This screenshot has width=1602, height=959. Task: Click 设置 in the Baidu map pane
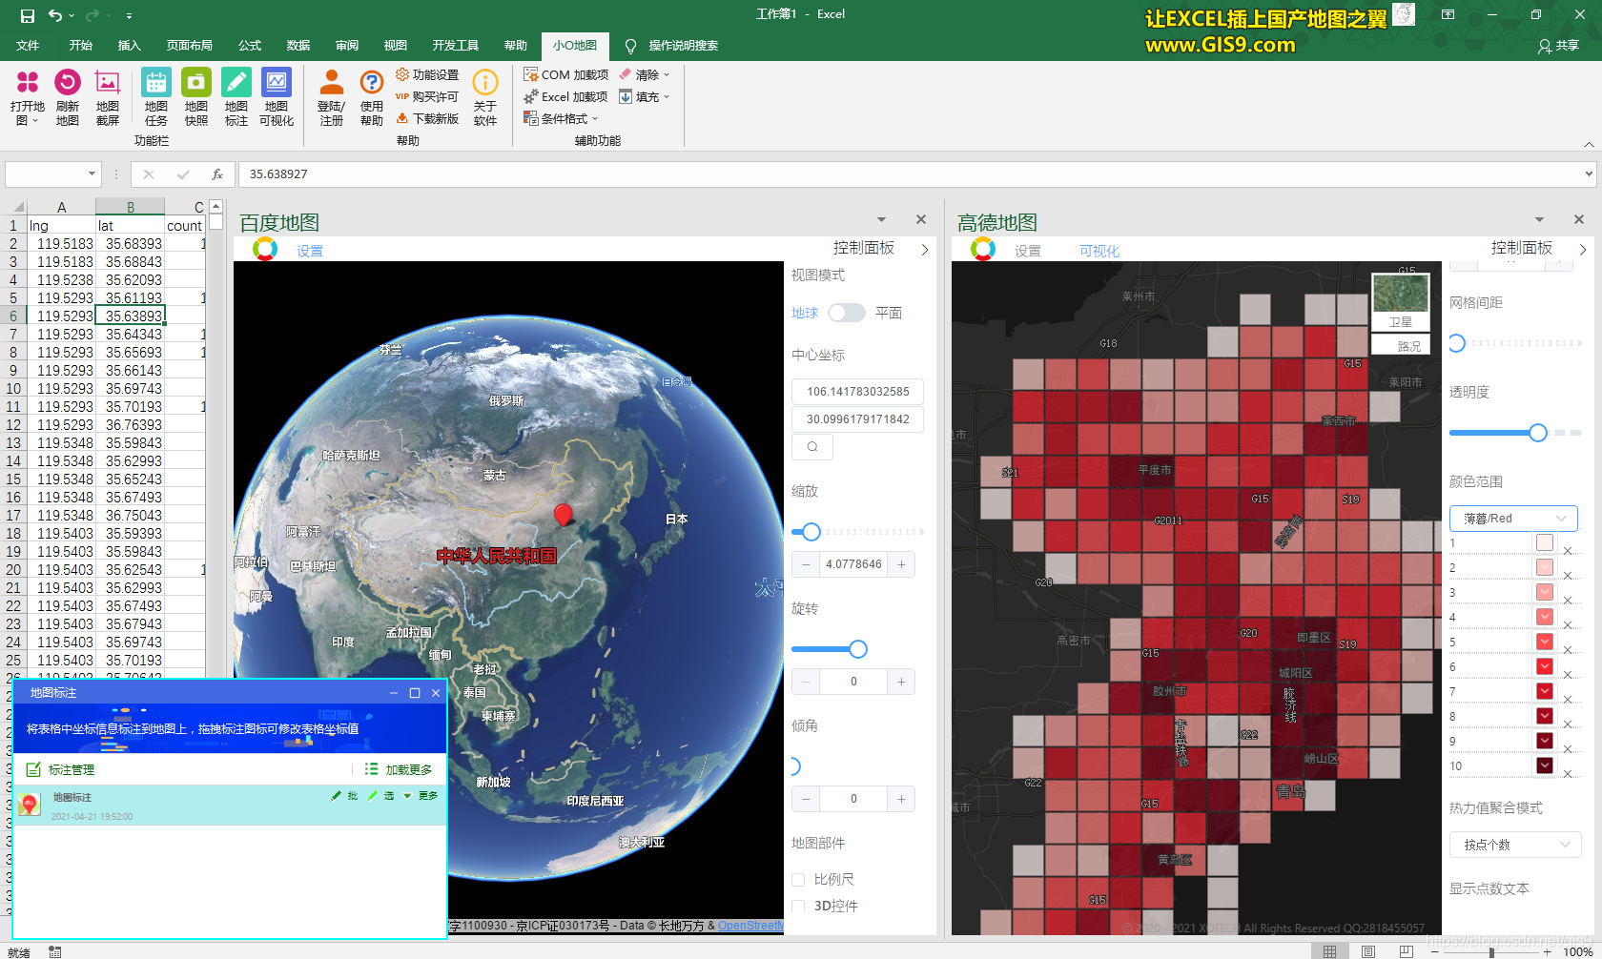(x=310, y=251)
